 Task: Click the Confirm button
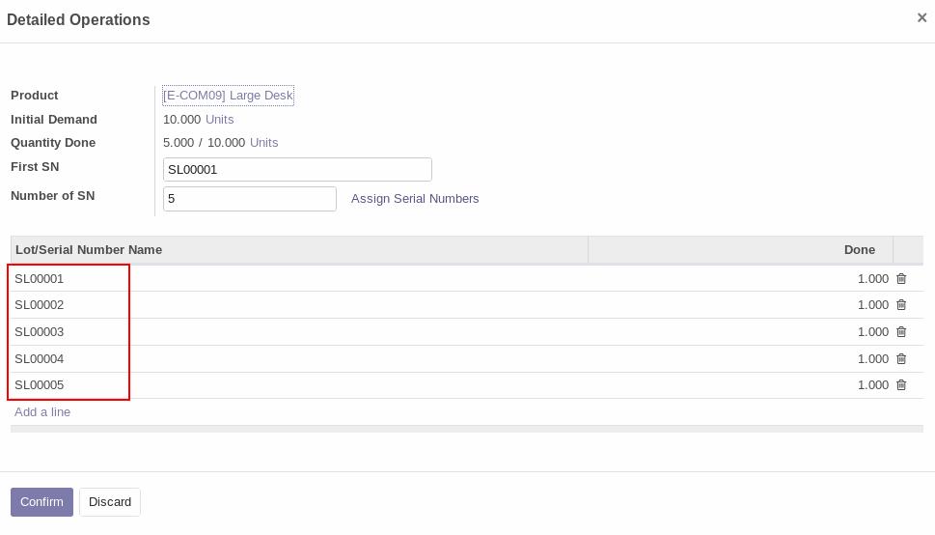[41, 502]
